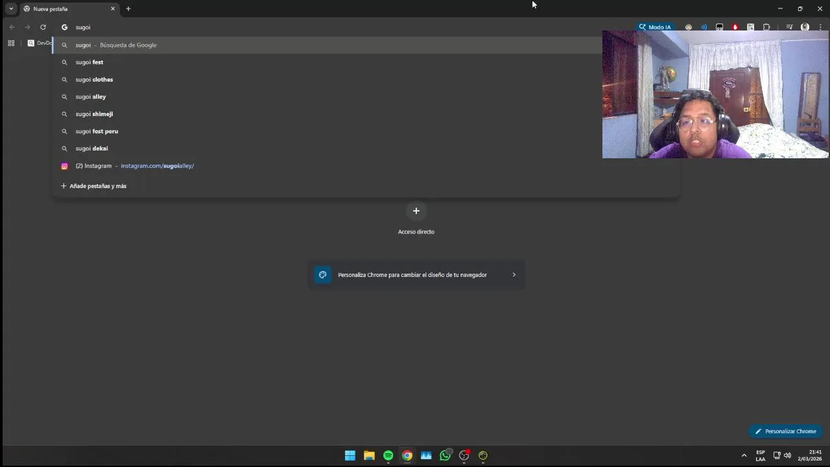
Task: Open the red hand ad-blocker extension
Action: (735, 27)
